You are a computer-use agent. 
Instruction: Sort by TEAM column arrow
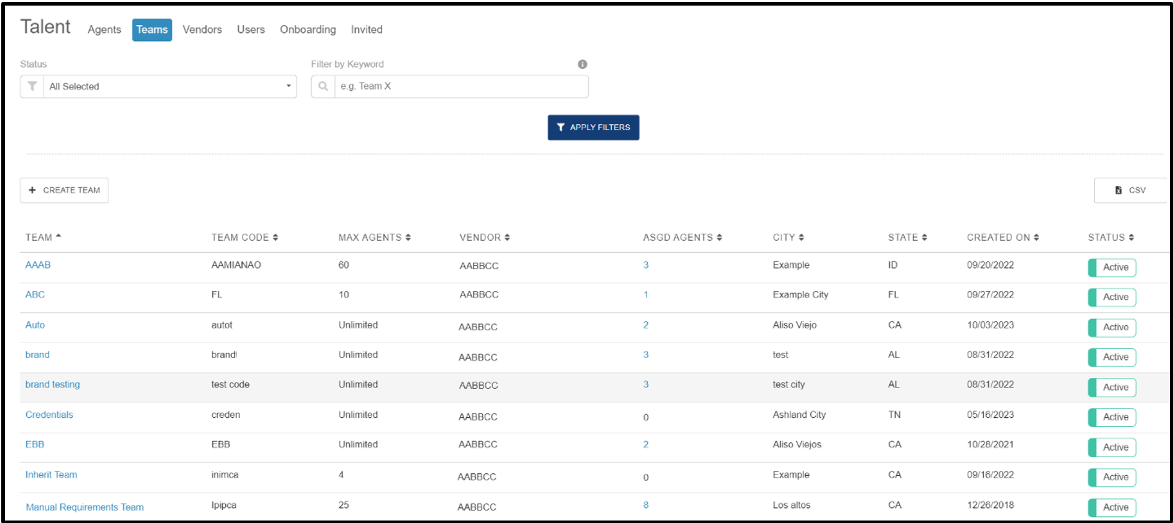58,237
